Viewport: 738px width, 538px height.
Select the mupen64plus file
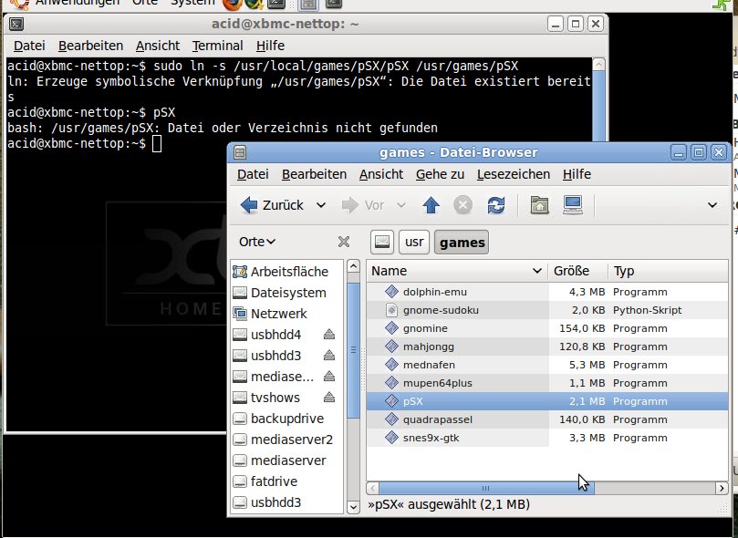pos(547,383)
